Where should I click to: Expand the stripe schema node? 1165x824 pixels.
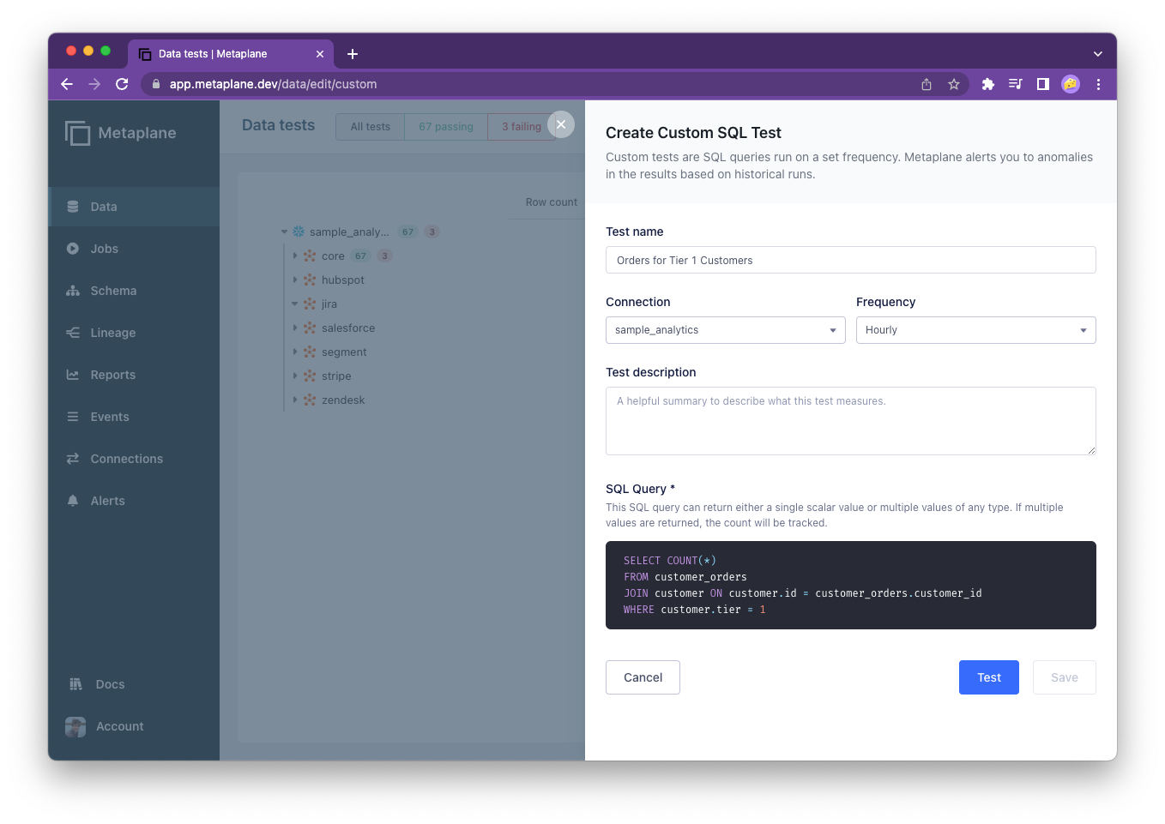[x=295, y=376]
